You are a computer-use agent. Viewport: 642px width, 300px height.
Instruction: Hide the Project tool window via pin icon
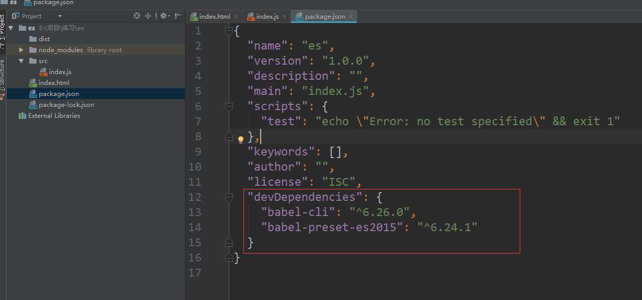(178, 16)
